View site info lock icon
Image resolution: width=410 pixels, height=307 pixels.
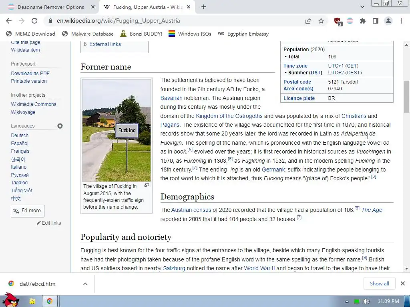[x=50, y=21]
